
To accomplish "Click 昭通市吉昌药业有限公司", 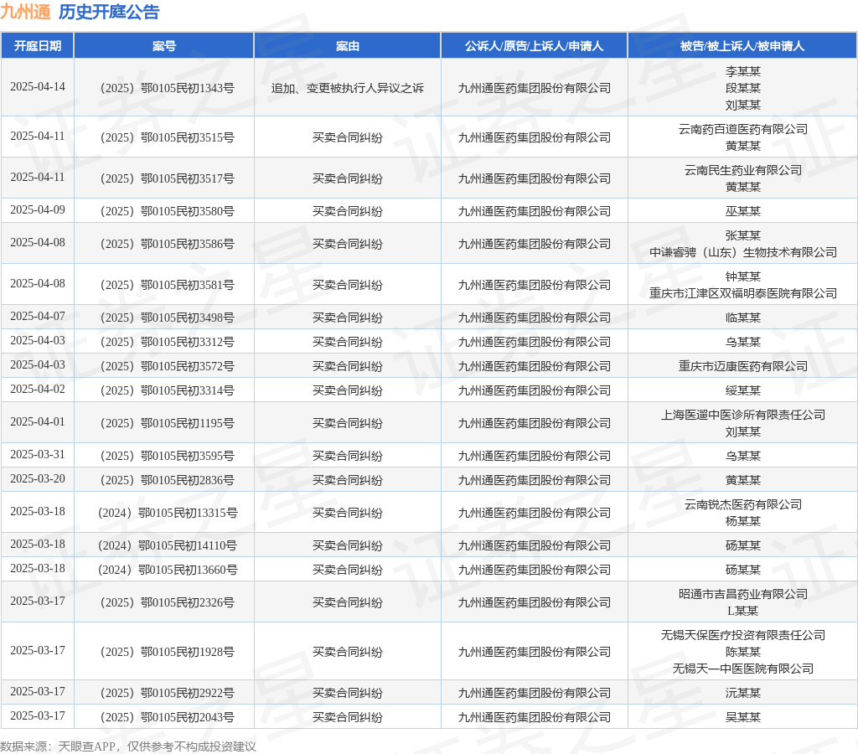I will [x=743, y=594].
